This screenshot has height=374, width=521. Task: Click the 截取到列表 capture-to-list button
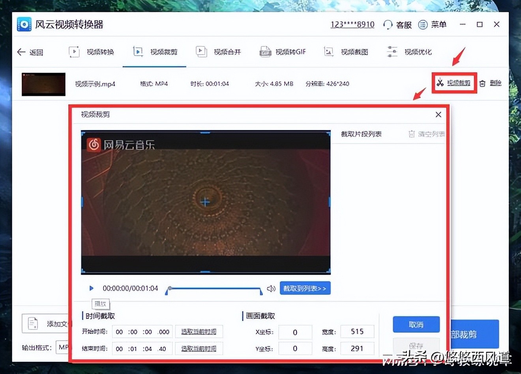tap(305, 288)
